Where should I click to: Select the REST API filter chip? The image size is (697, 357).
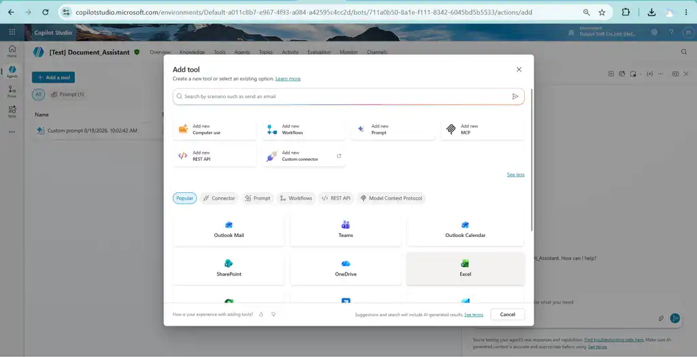336,198
